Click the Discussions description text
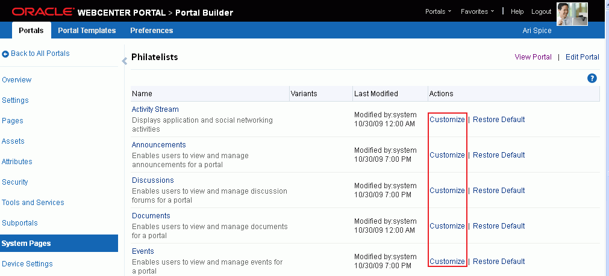Viewport: 609px width, 276px height. point(210,196)
